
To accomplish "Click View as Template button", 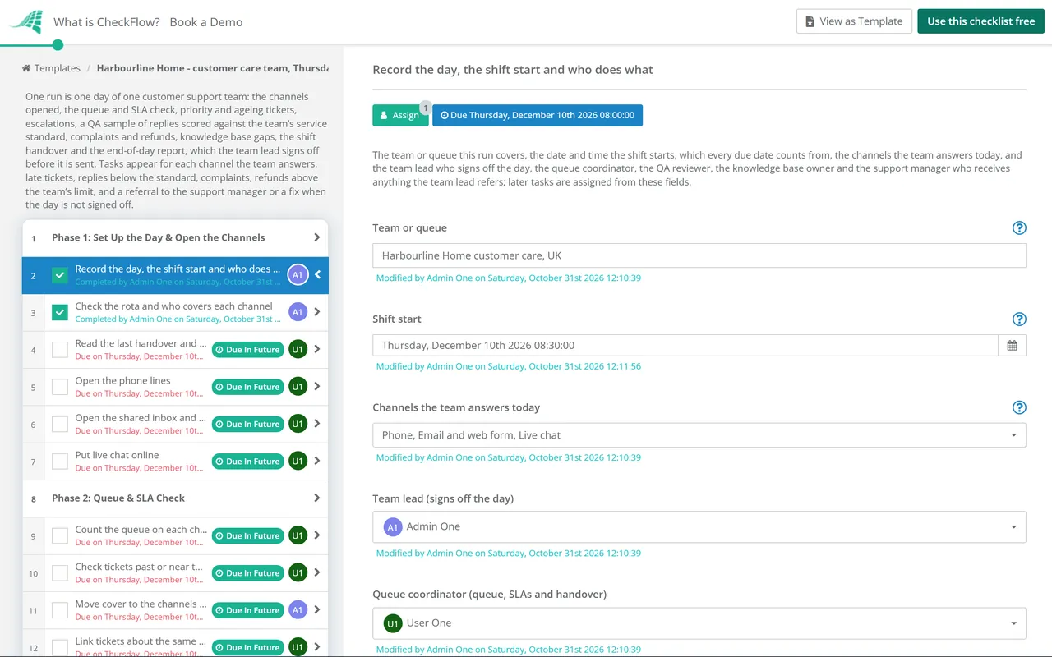I will [854, 21].
